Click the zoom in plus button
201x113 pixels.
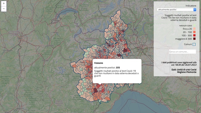pos(4,4)
